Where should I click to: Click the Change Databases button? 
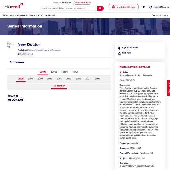(x=82, y=3)
